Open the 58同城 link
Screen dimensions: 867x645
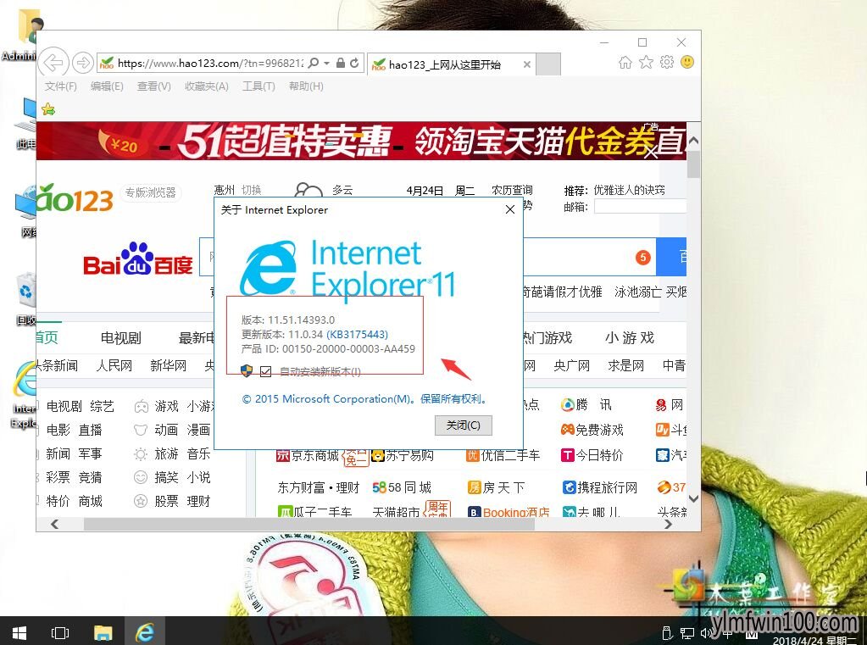(x=402, y=487)
